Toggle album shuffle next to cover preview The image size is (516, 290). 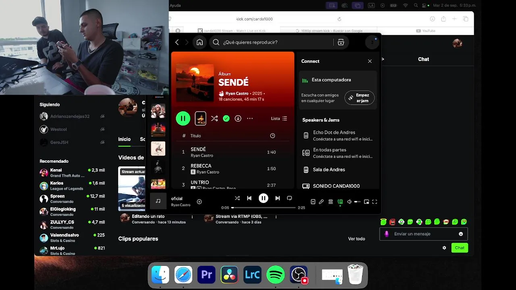click(214, 118)
